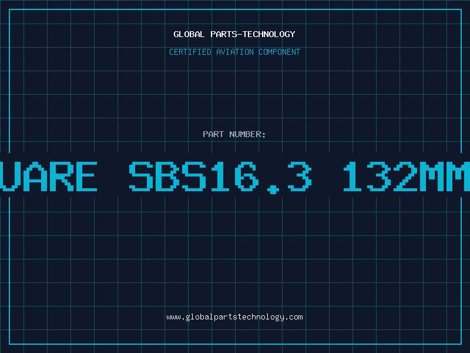
Task: Click the 132MM size text
Action: [407, 176]
